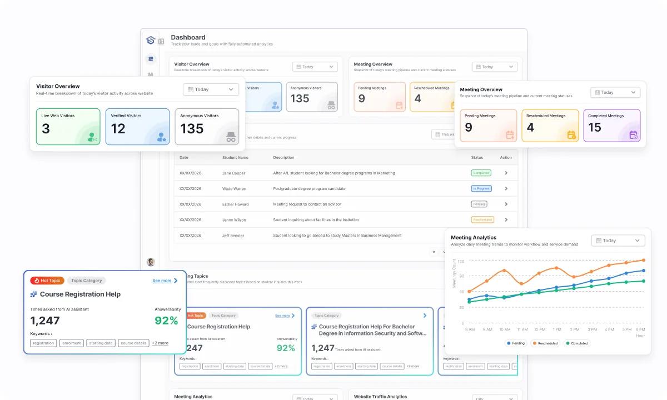Click Hot Topic badge on background topic card

pyautogui.click(x=196, y=315)
